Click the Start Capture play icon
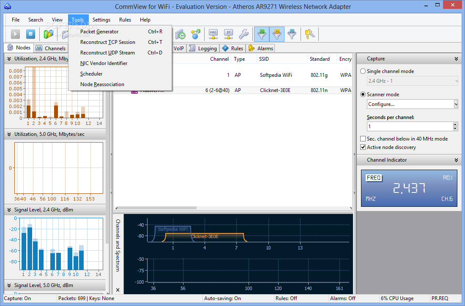465x306 pixels. click(16, 34)
